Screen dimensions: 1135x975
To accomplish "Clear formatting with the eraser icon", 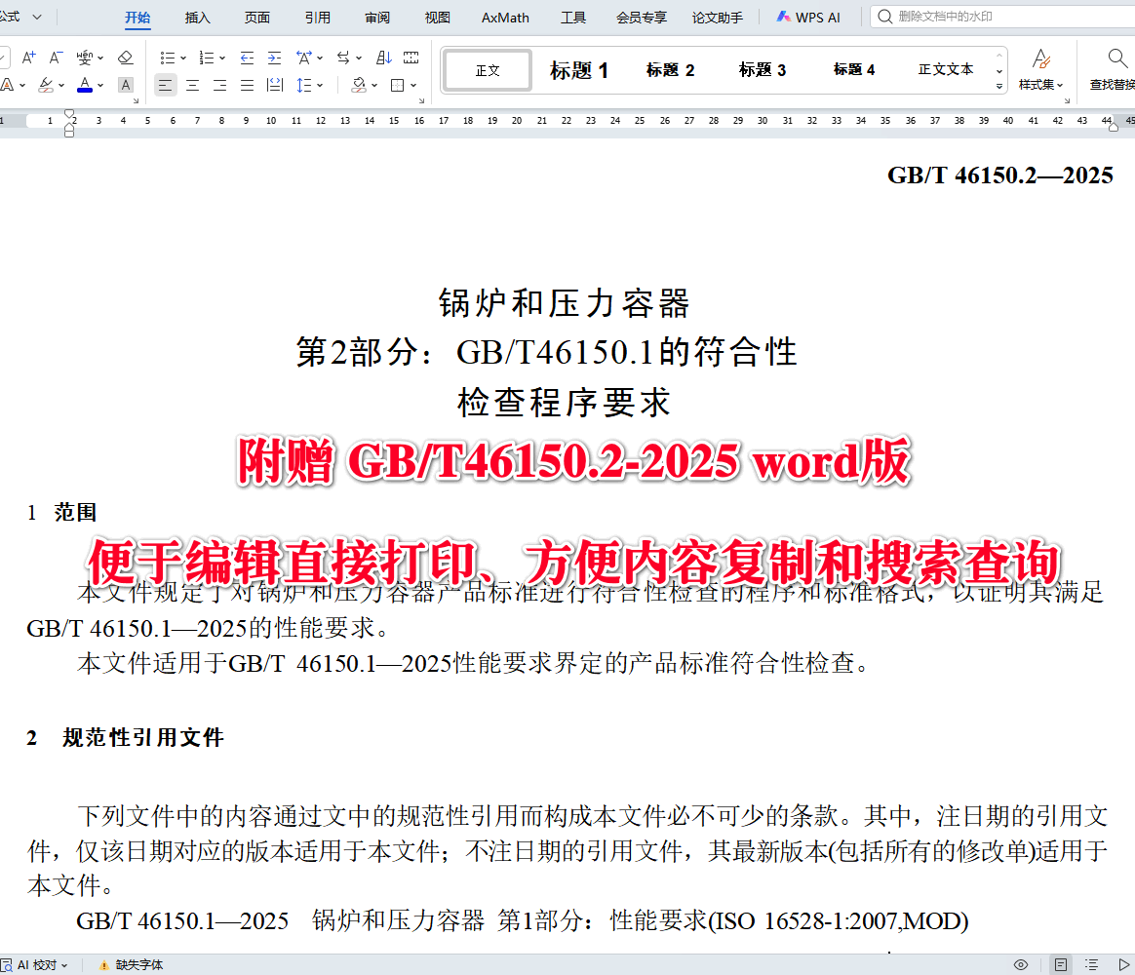I will tap(125, 58).
